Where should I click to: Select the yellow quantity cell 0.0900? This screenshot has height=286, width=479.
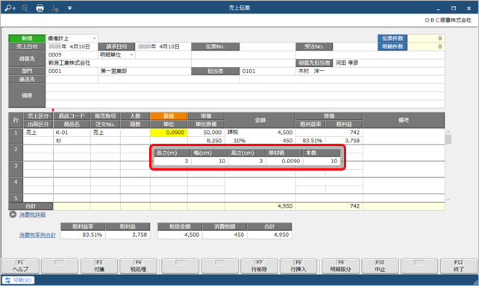pos(169,133)
